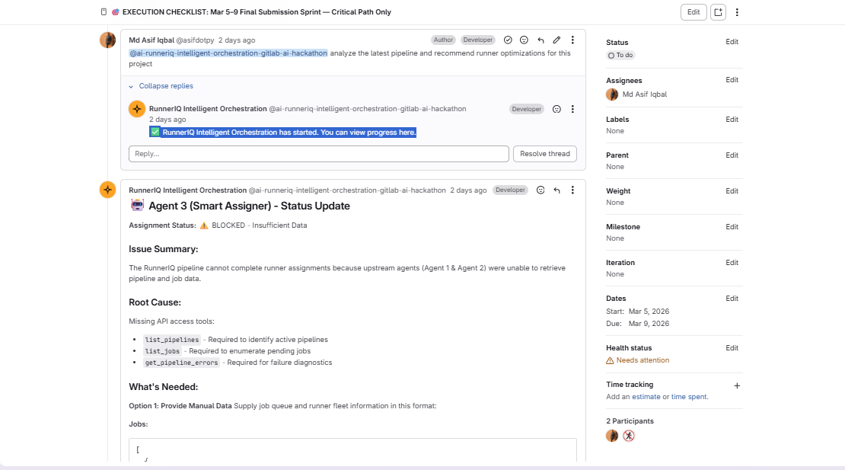Reply to Md Asif Iqbal's comment via arrow icon
Image resolution: width=845 pixels, height=470 pixels.
540,40
